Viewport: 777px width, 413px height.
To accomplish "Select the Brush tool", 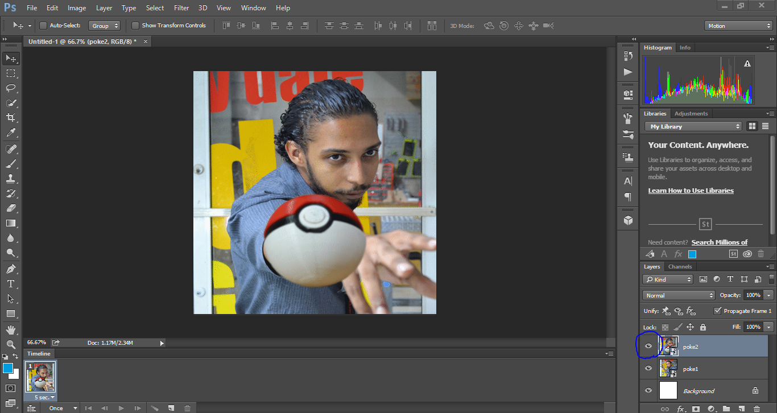I will (11, 163).
